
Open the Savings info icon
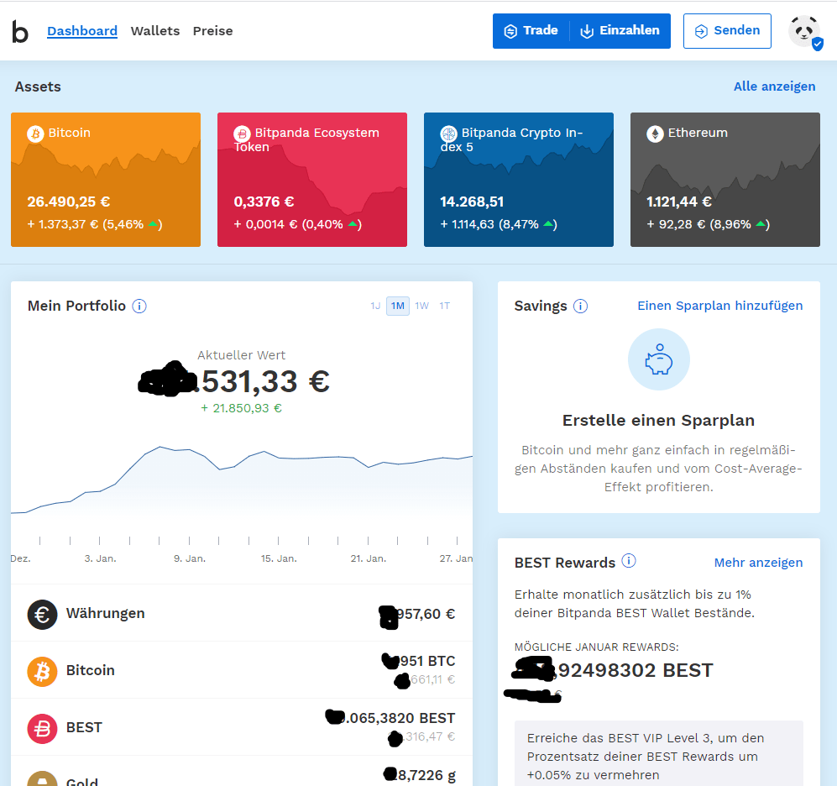[580, 306]
